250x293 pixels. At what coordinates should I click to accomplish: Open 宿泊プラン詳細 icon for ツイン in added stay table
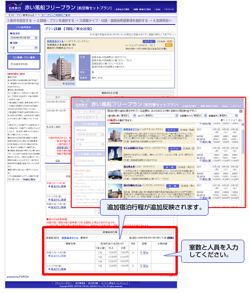(50, 269)
